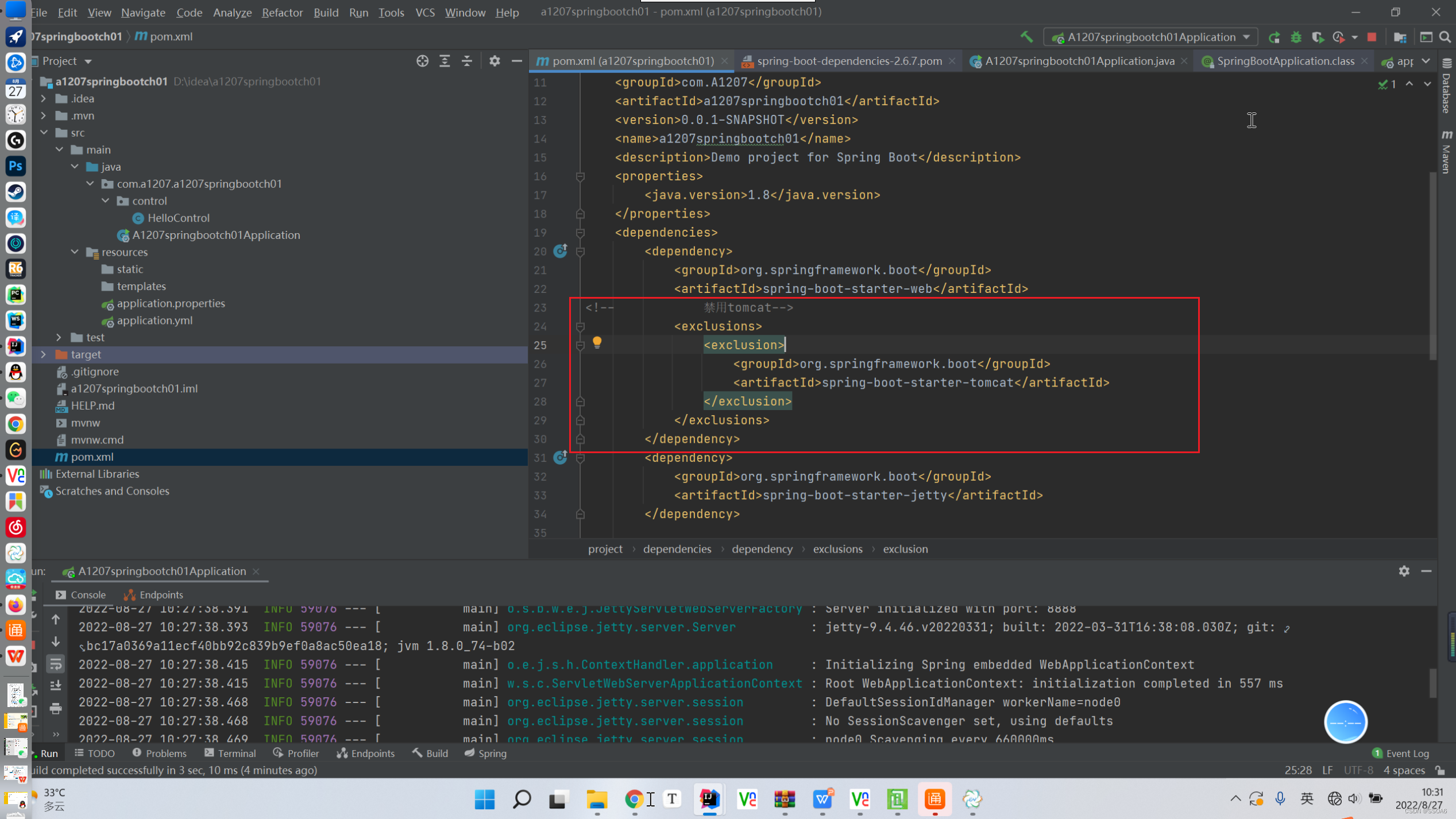This screenshot has width=1456, height=819.
Task: Collapse the src folder
Action: (x=44, y=133)
